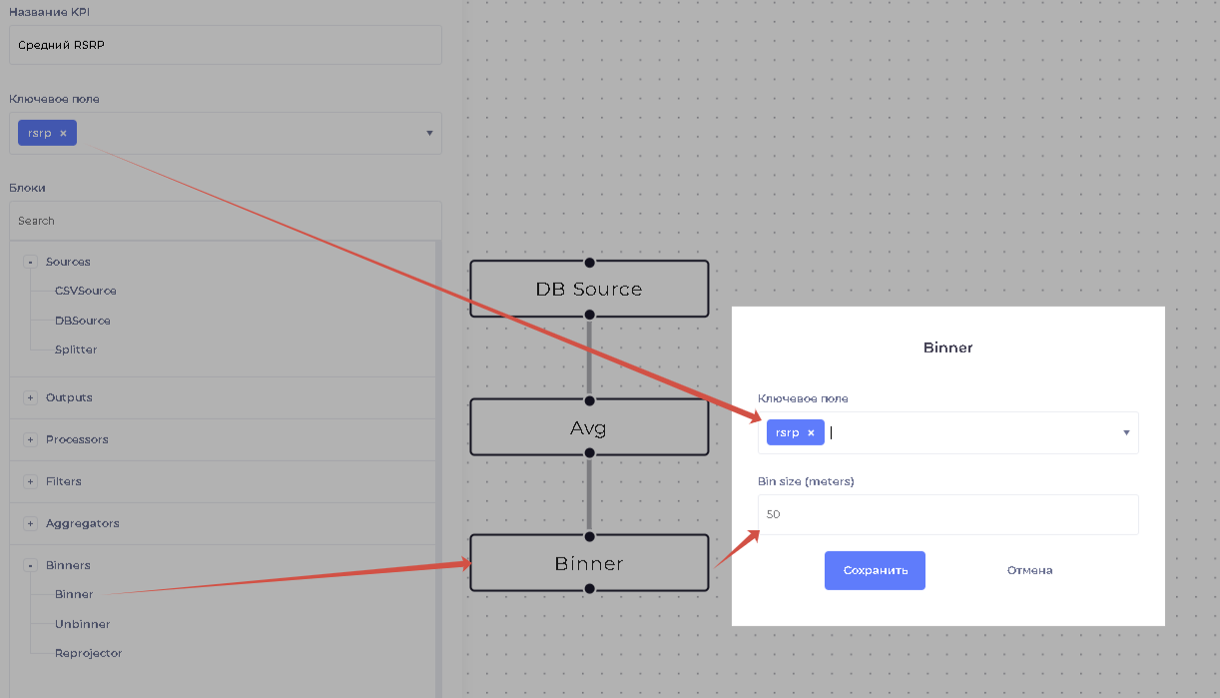Open key field dropdown in Binner dialog

click(x=1126, y=433)
